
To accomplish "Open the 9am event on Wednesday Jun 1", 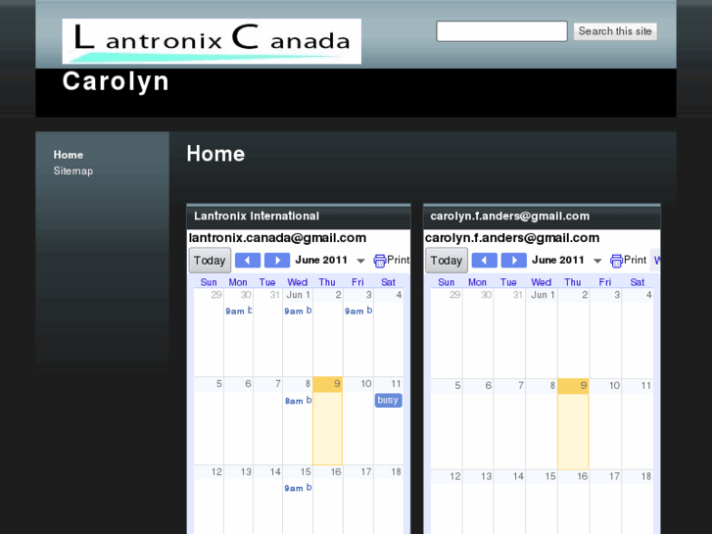I will [x=298, y=311].
